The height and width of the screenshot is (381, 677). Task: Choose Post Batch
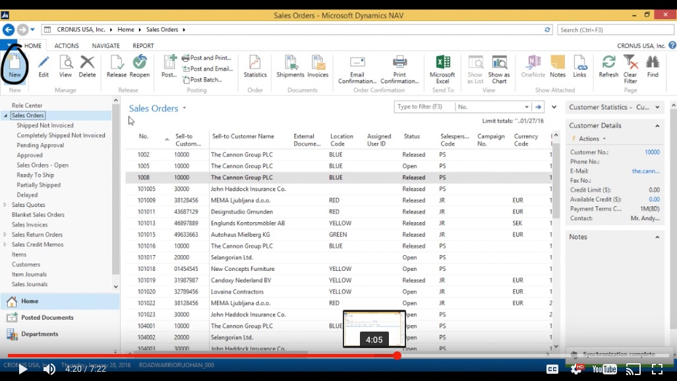202,80
